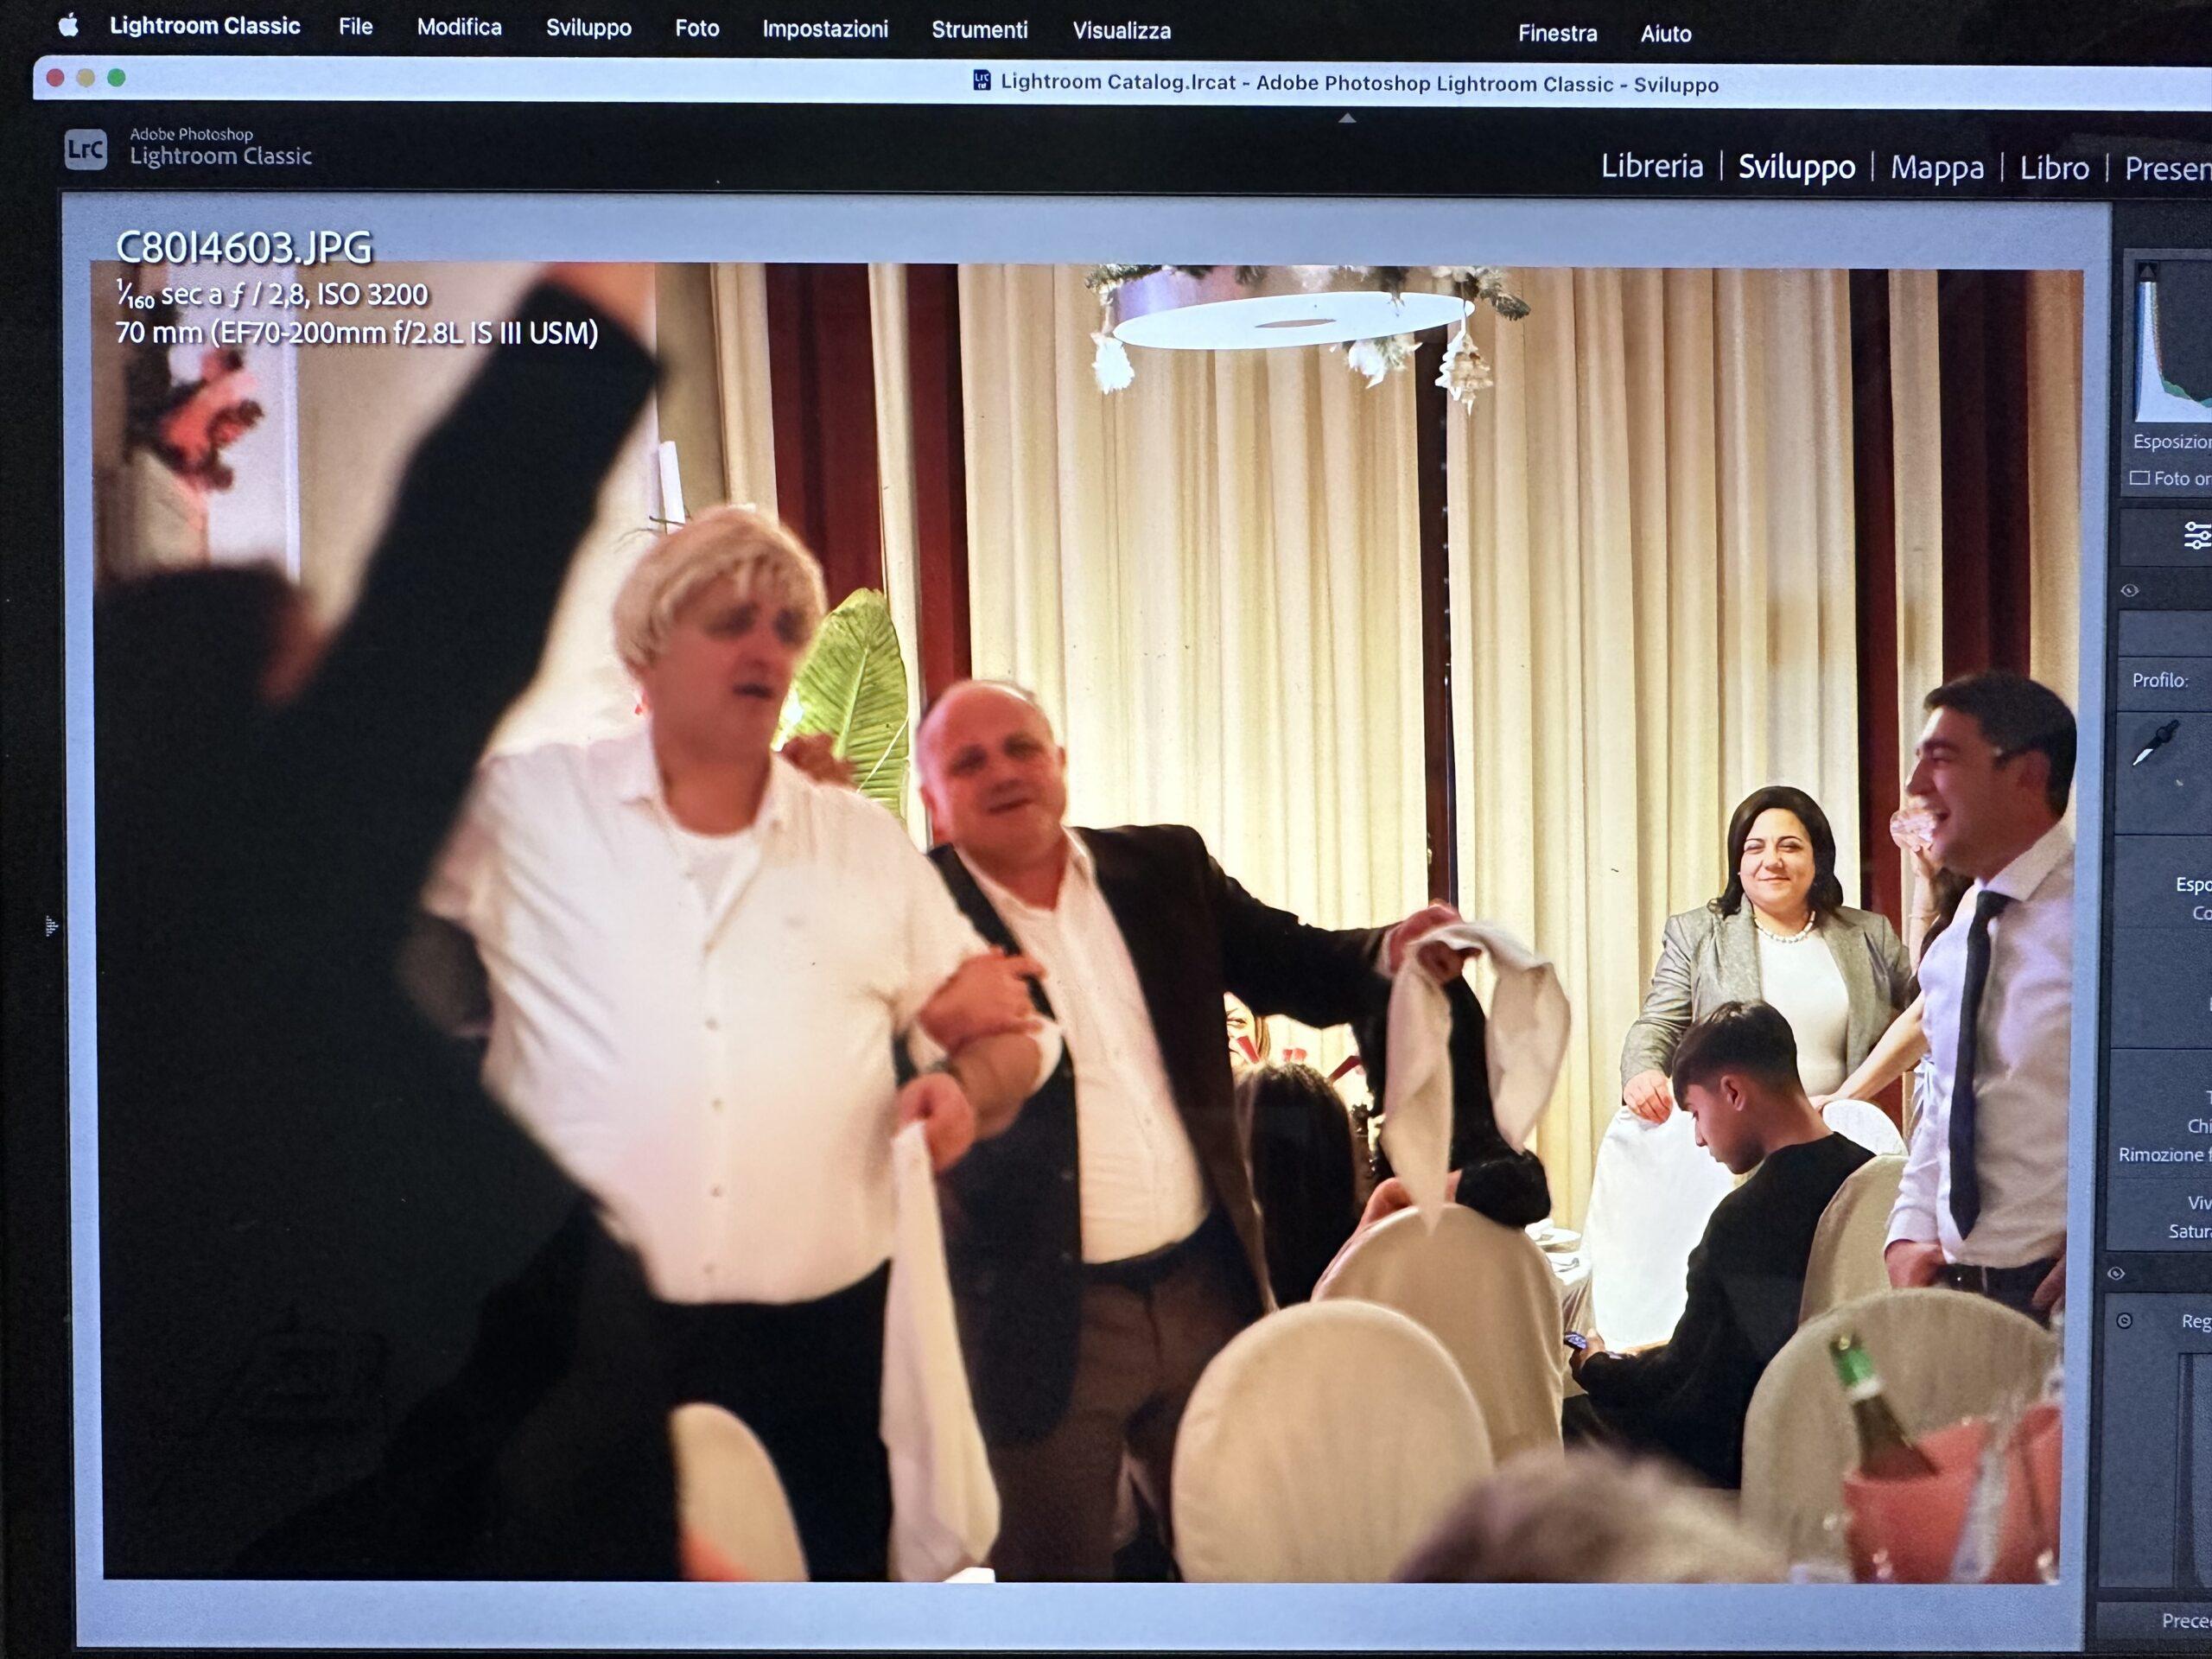Pick the white balance eyedropper tool
Screen dimensions: 2212x1659
[2156, 744]
